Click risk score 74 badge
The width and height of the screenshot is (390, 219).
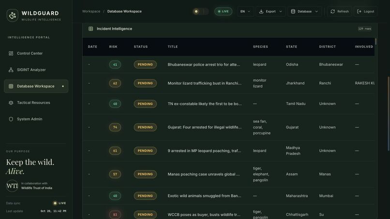pos(115,127)
